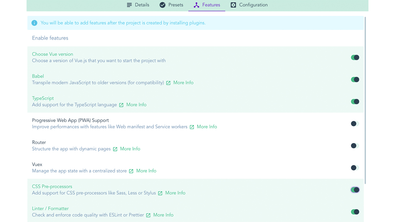Turn on the Vuex toggle
395x222 pixels.
click(x=355, y=168)
